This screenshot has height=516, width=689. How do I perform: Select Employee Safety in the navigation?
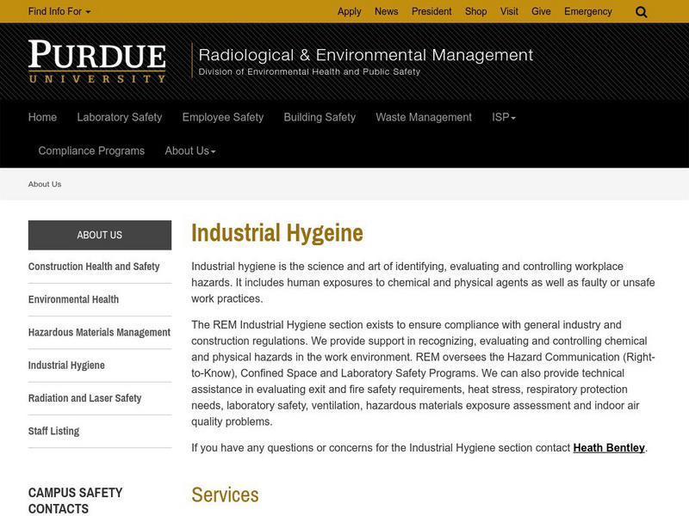pos(220,117)
